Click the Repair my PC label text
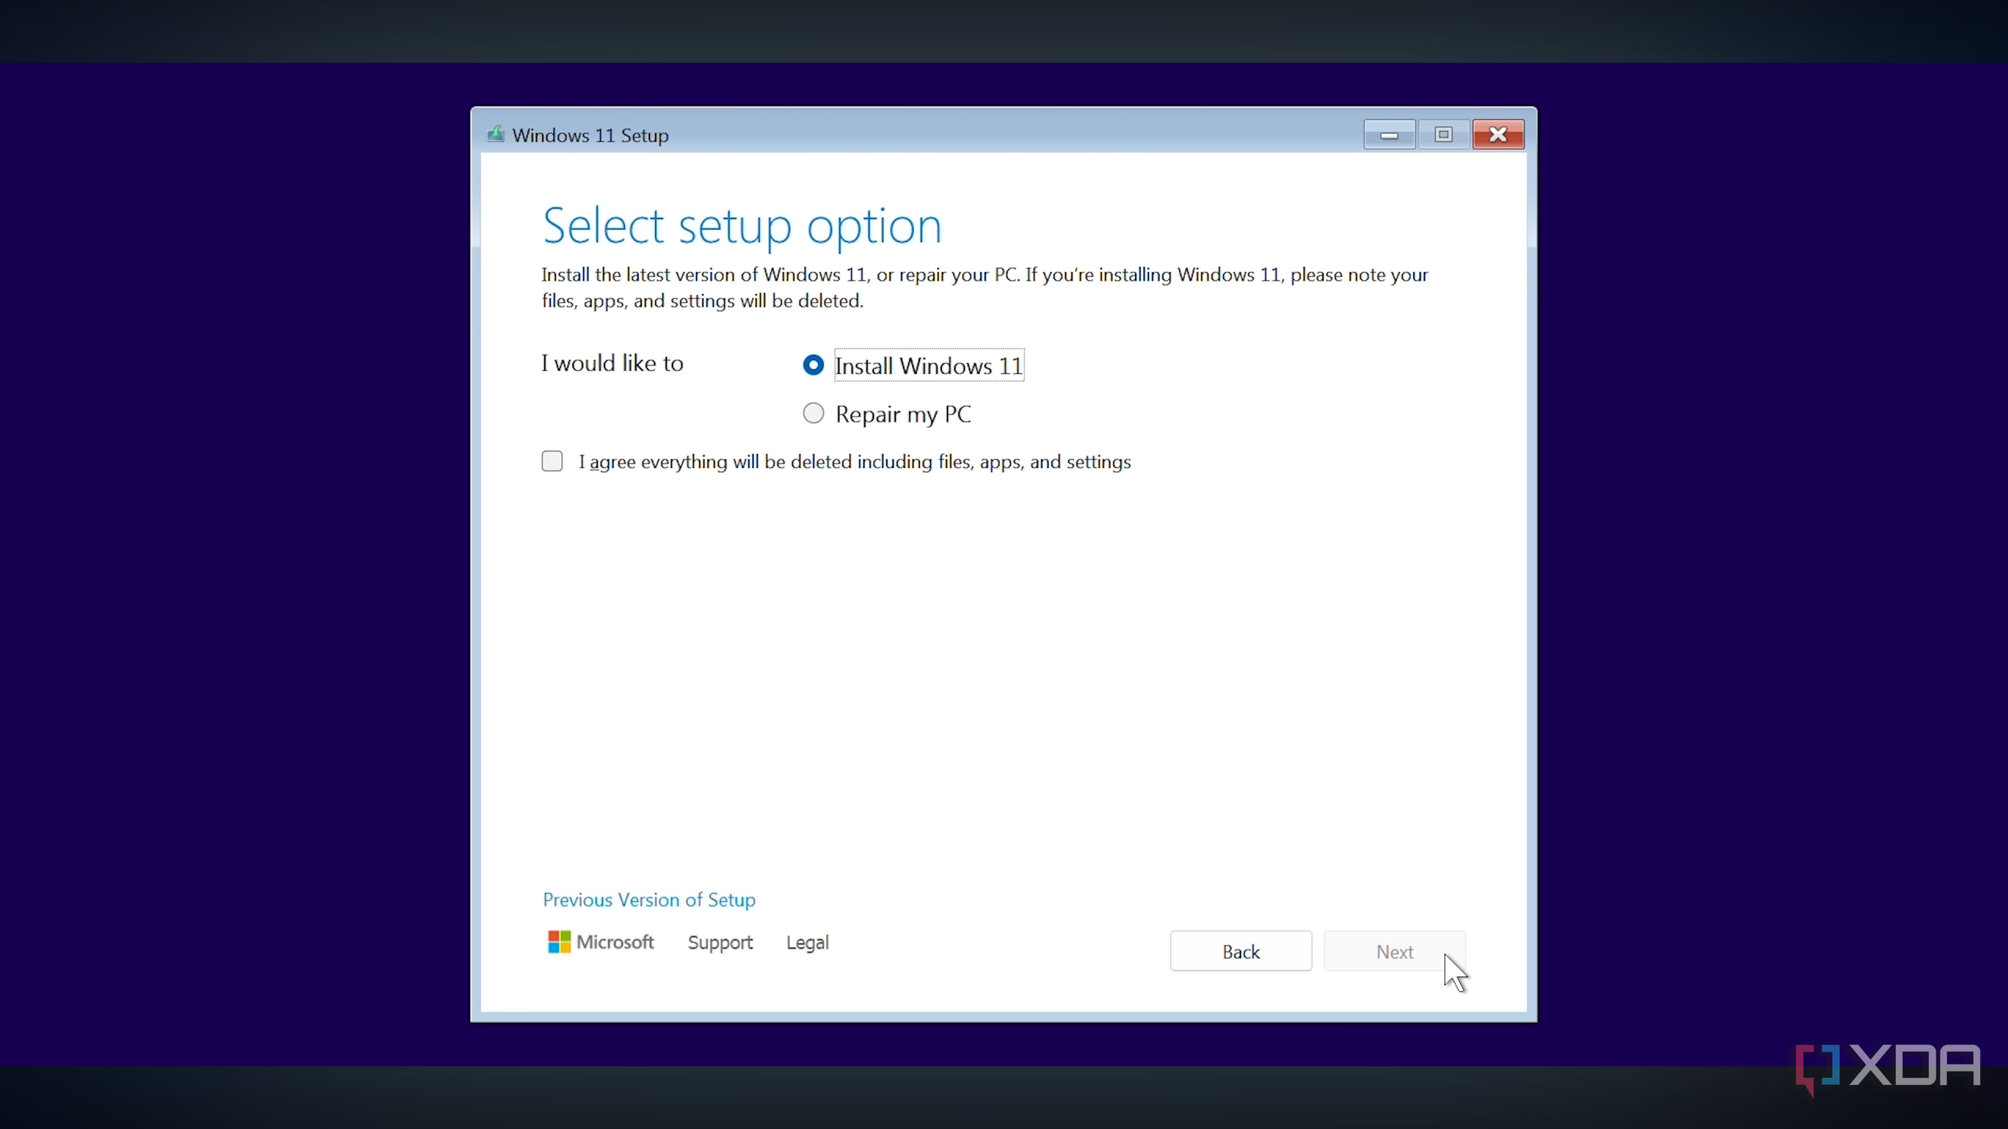 [x=903, y=414]
